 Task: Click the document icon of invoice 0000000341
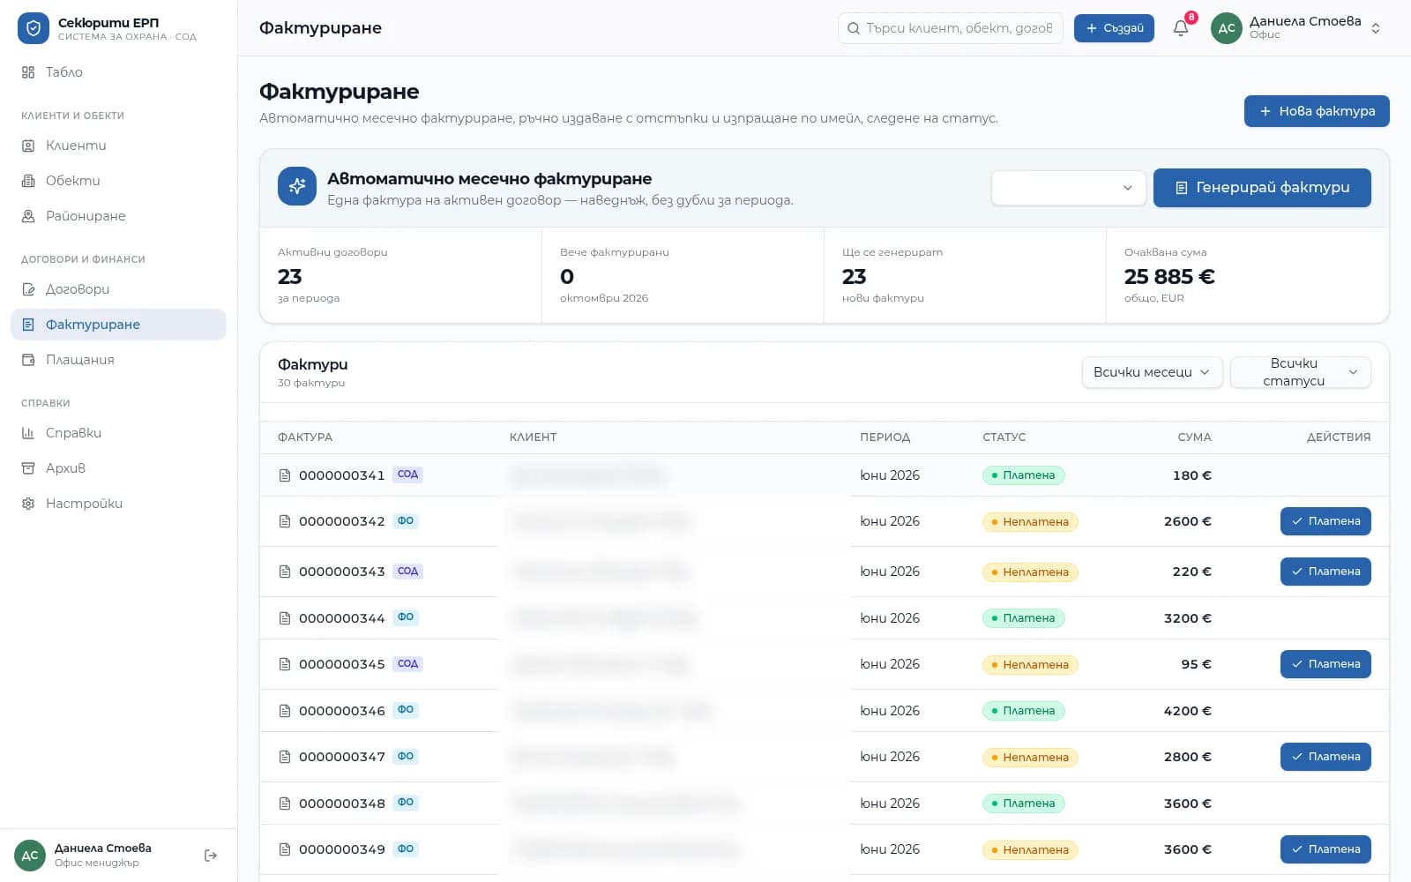click(285, 475)
